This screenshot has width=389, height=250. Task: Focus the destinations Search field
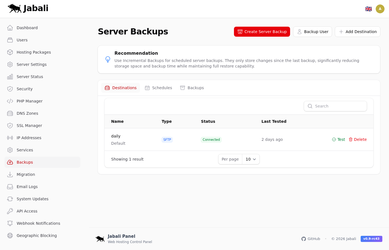click(335, 106)
